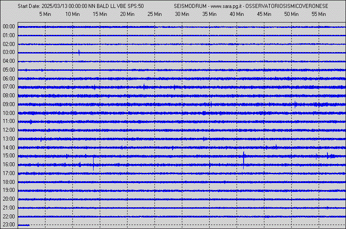Click the short trace segment at 23:00
Image resolution: width=346 pixels, height=229 pixels.
(x=24, y=225)
